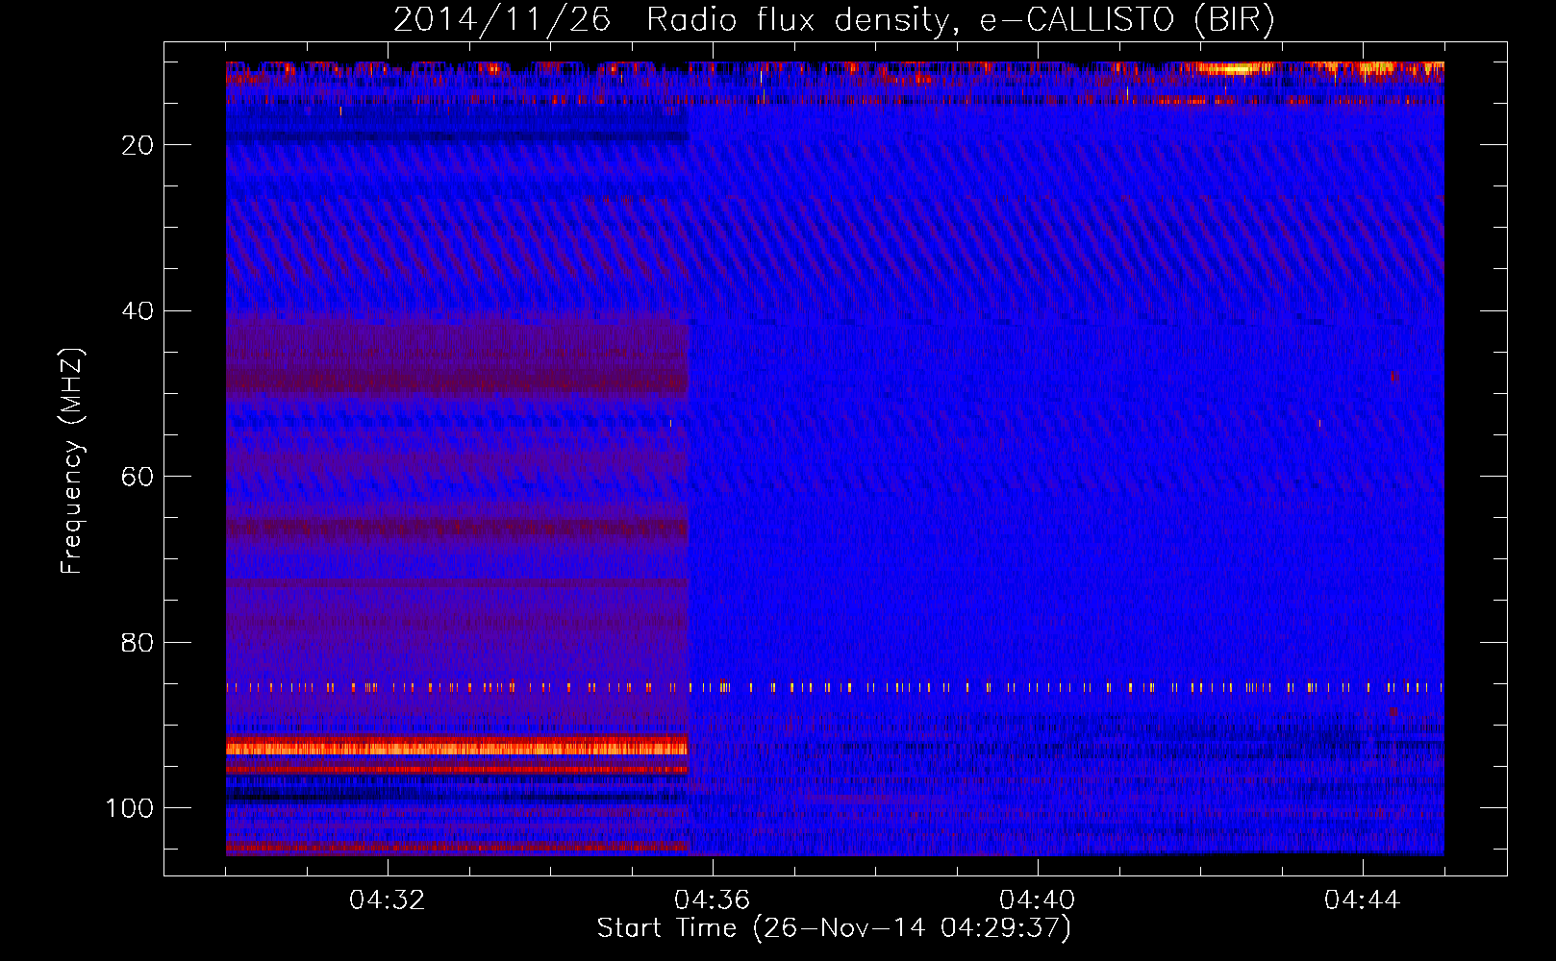The height and width of the screenshot is (961, 1556).
Task: Click the plot title 'Radio flux density, e-CALLISTO (BIR)'
Action: (x=960, y=20)
